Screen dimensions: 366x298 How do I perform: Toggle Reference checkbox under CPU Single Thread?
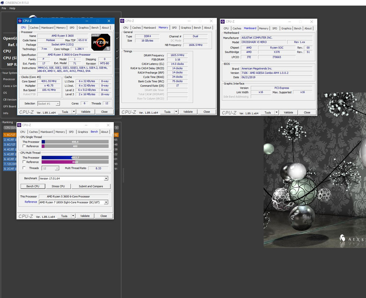[24, 146]
